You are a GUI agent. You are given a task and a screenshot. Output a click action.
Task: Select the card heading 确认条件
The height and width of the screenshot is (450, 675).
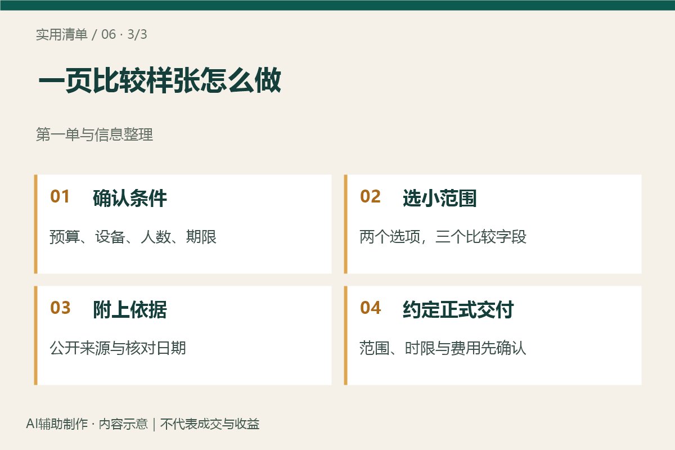coord(130,199)
